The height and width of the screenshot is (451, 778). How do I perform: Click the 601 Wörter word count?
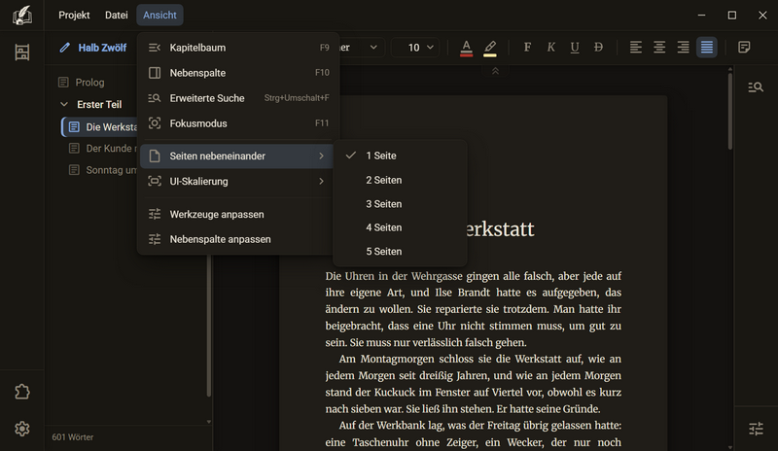point(72,437)
